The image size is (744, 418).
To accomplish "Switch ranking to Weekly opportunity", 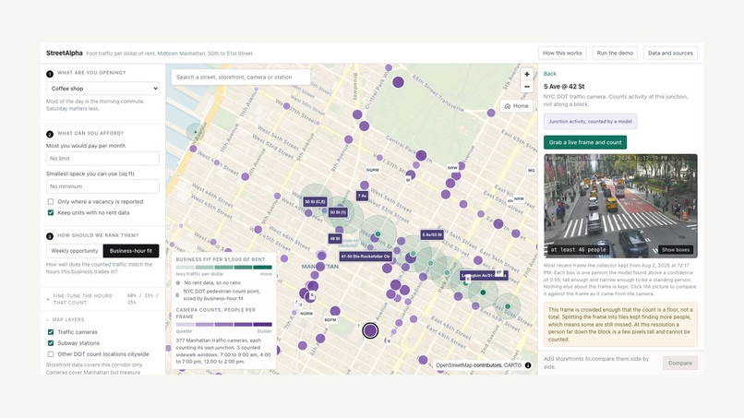I will tap(75, 250).
